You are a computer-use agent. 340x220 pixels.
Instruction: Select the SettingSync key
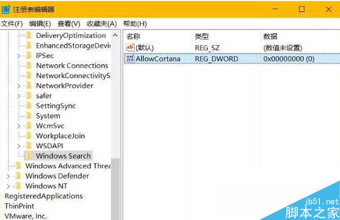pos(56,106)
